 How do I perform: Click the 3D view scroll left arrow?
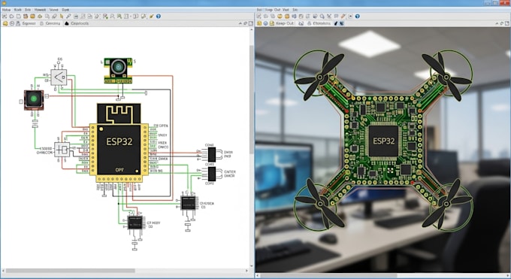[258, 275]
